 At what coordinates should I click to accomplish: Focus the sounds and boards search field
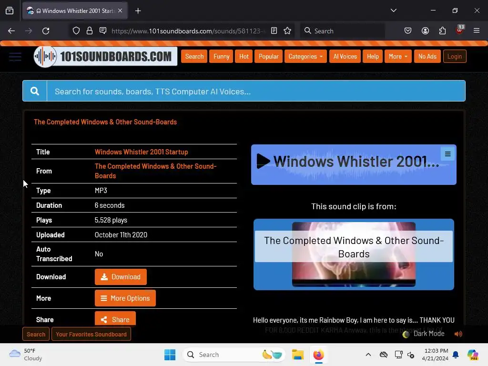click(x=256, y=91)
